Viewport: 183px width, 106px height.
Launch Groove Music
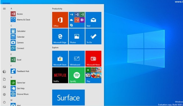(20, 94)
